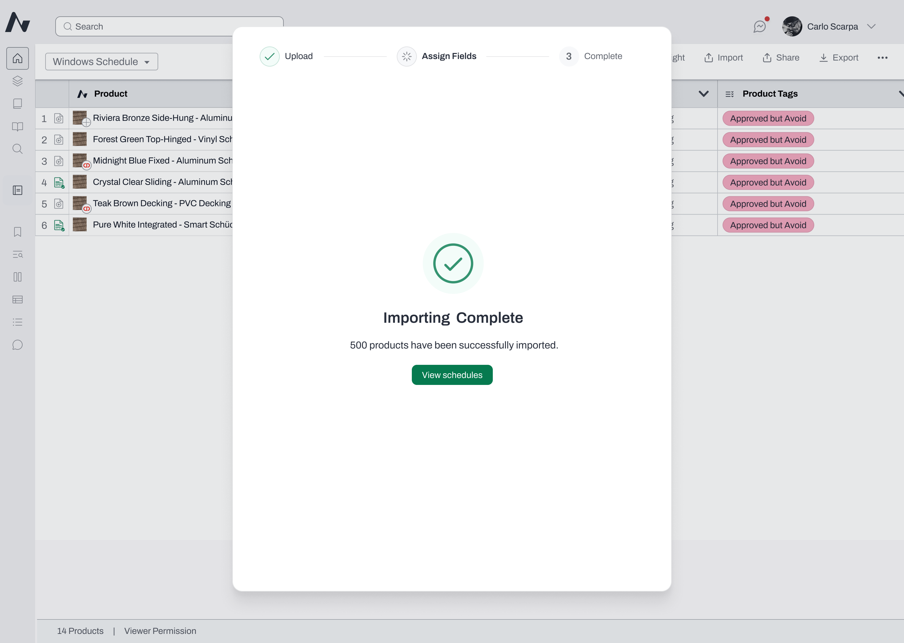Click the add-document icon on row 1

point(59,118)
